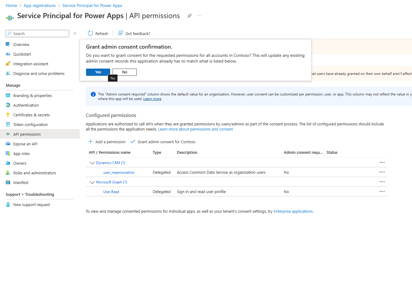Click the Manifest icon in sidebar
This screenshot has height=287, width=412.
coord(8,182)
